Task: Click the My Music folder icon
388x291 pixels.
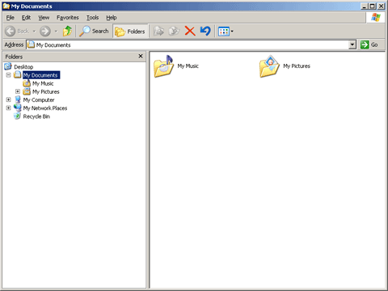Action: pos(163,66)
